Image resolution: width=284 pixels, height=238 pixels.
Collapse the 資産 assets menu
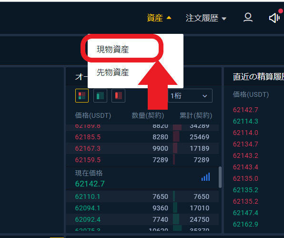(x=159, y=18)
